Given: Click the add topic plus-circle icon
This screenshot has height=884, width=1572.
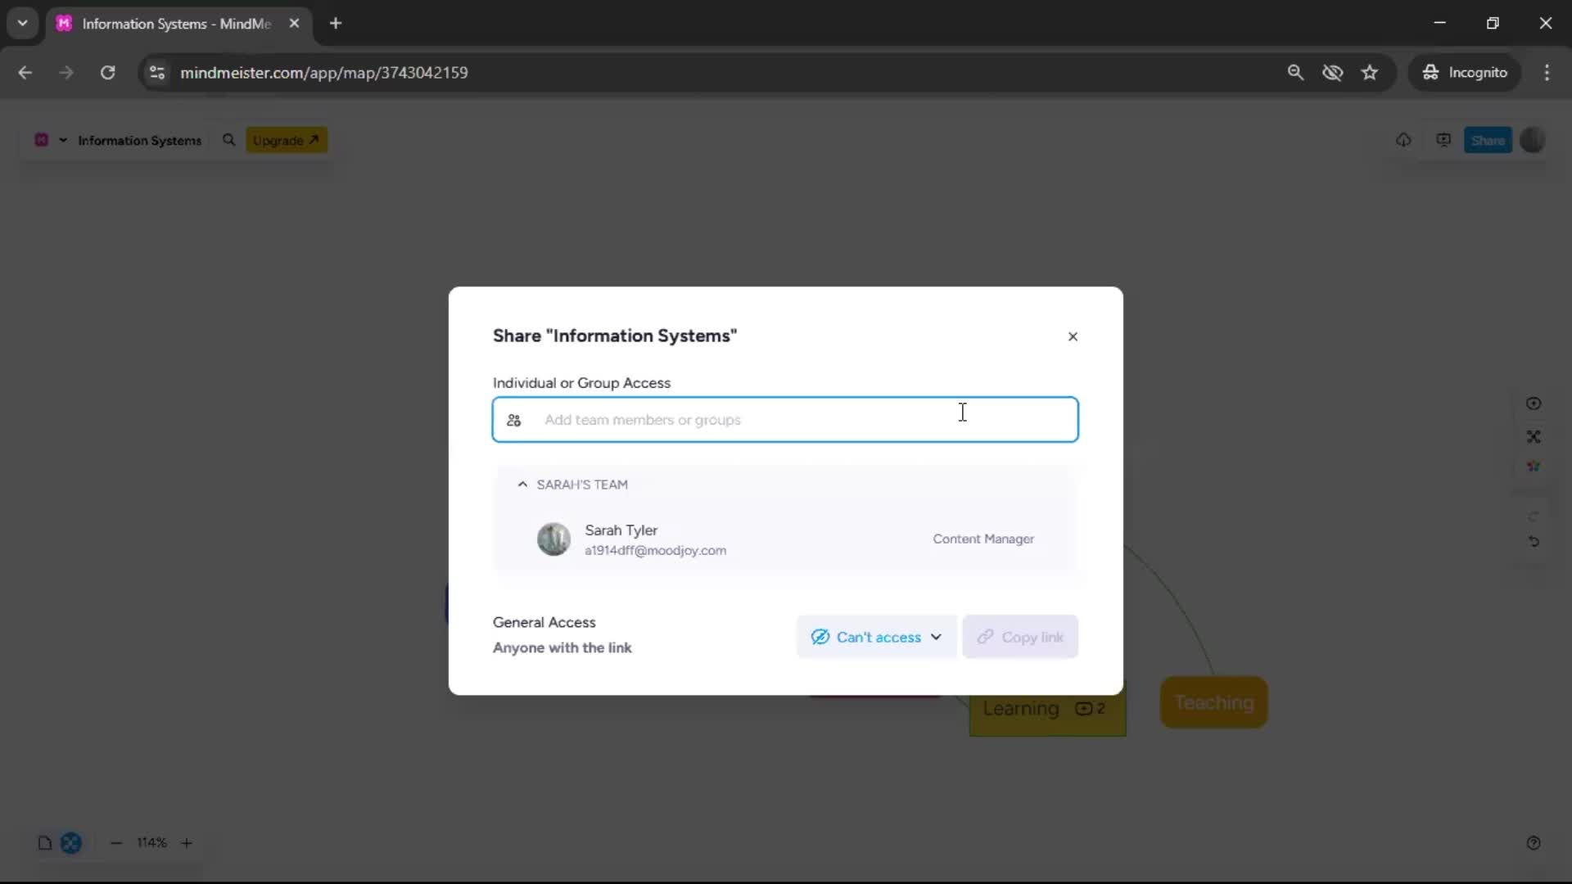Looking at the screenshot, I should [x=1534, y=404].
